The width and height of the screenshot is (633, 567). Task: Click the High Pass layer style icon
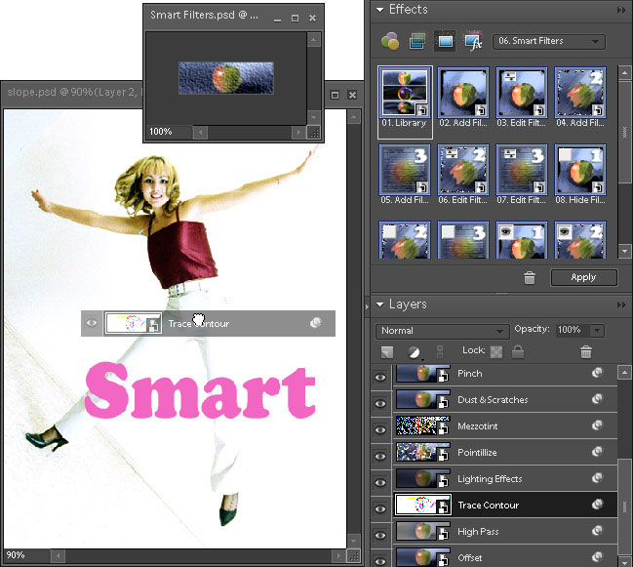click(x=597, y=531)
